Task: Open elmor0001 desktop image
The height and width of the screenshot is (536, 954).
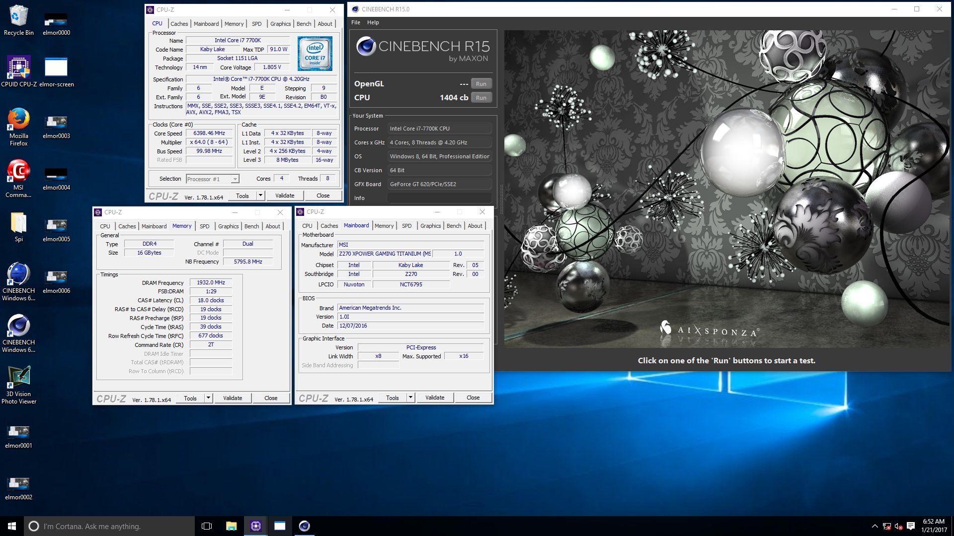Action: coord(19,436)
